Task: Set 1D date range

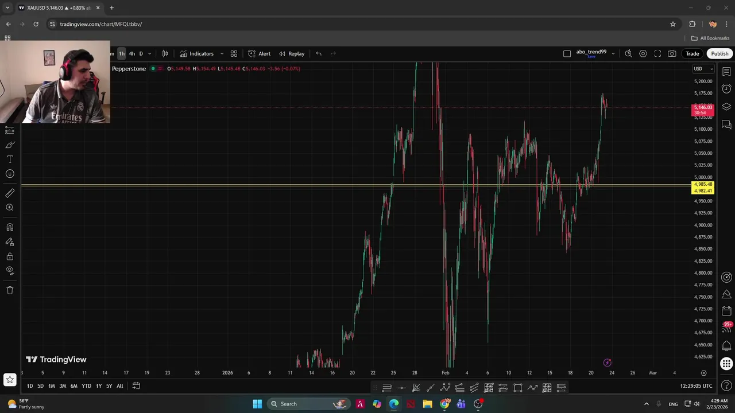Action: (x=30, y=386)
